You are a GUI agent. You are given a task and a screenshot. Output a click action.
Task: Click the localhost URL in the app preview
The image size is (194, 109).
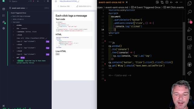pyautogui.click(x=69, y=1)
